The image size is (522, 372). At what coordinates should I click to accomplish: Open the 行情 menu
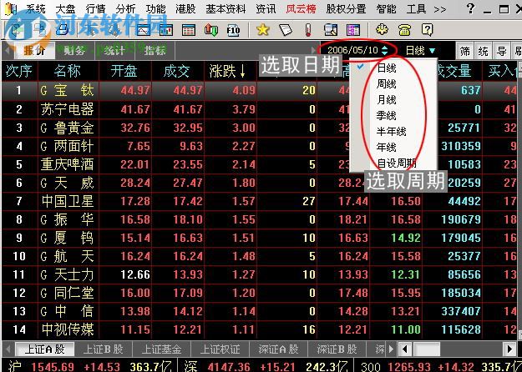95,8
